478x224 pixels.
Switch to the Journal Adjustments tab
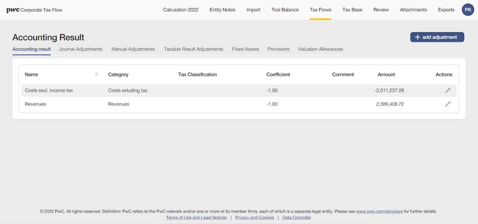(x=80, y=49)
